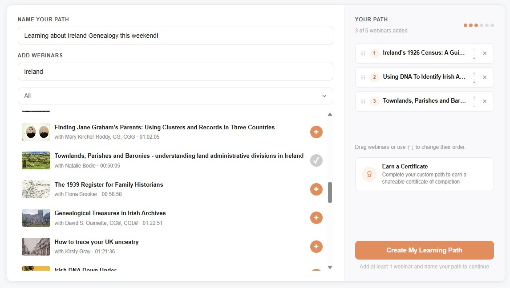Click the Earn a Certificate heading
Image resolution: width=510 pixels, height=288 pixels.
pyautogui.click(x=405, y=166)
